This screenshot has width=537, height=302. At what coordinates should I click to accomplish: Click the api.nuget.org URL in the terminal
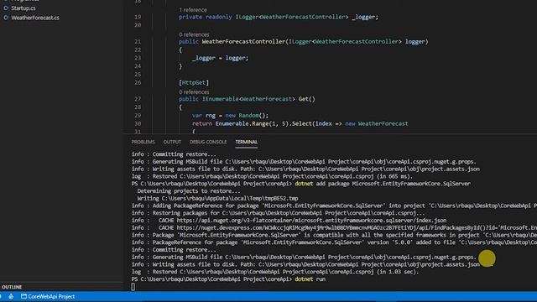tap(311, 220)
